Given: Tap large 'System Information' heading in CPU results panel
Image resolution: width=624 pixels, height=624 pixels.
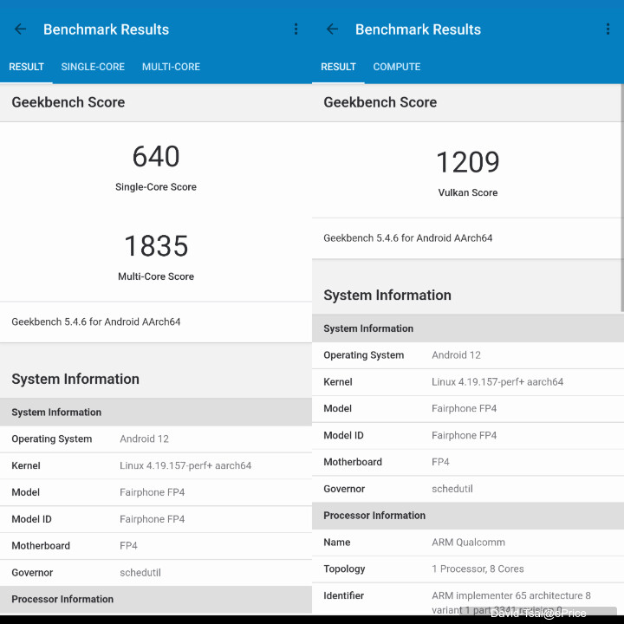Looking at the screenshot, I should (75, 379).
